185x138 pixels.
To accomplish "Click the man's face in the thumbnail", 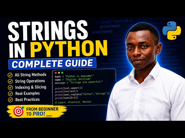I will point(142,50).
